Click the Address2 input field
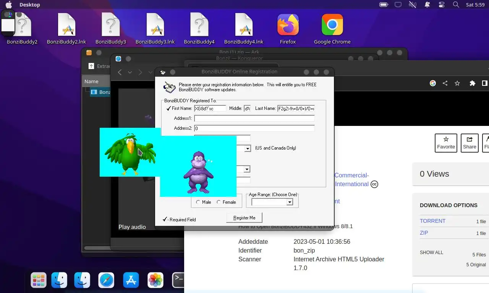 click(254, 128)
